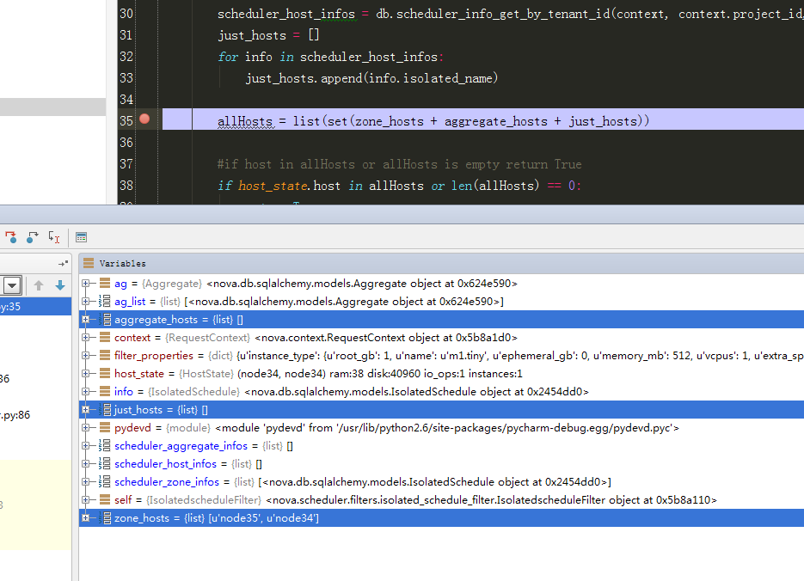Expand the aggregate_hosts variable node
This screenshot has height=581, width=804.
pyautogui.click(x=86, y=319)
